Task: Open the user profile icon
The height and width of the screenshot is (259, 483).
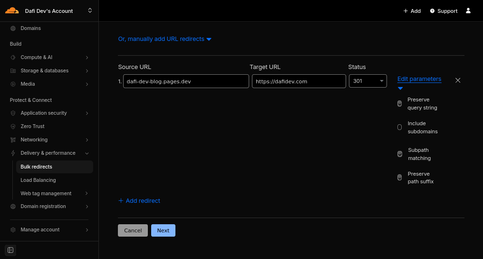Action: pyautogui.click(x=468, y=11)
